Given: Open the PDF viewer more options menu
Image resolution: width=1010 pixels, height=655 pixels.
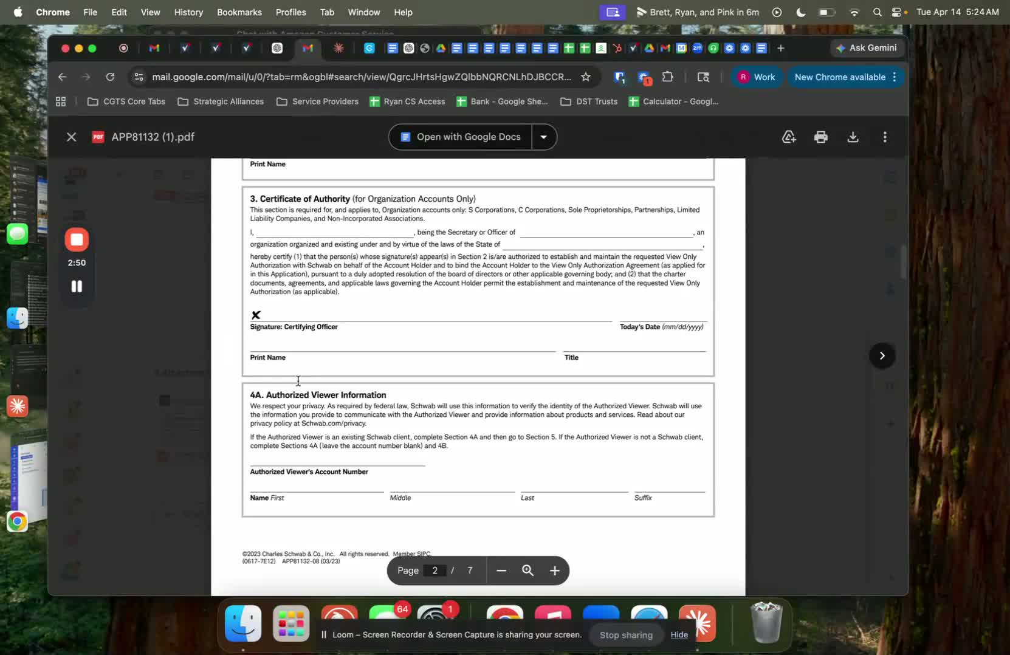Looking at the screenshot, I should pos(885,137).
